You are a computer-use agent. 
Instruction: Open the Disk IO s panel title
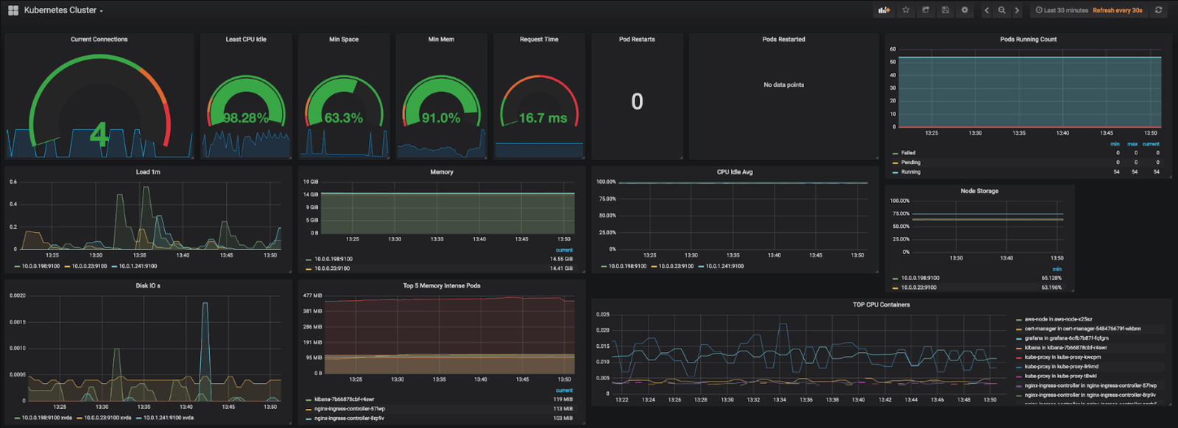coord(148,286)
